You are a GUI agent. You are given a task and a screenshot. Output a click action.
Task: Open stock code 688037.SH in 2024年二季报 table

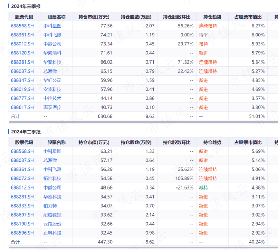pyautogui.click(x=22, y=160)
